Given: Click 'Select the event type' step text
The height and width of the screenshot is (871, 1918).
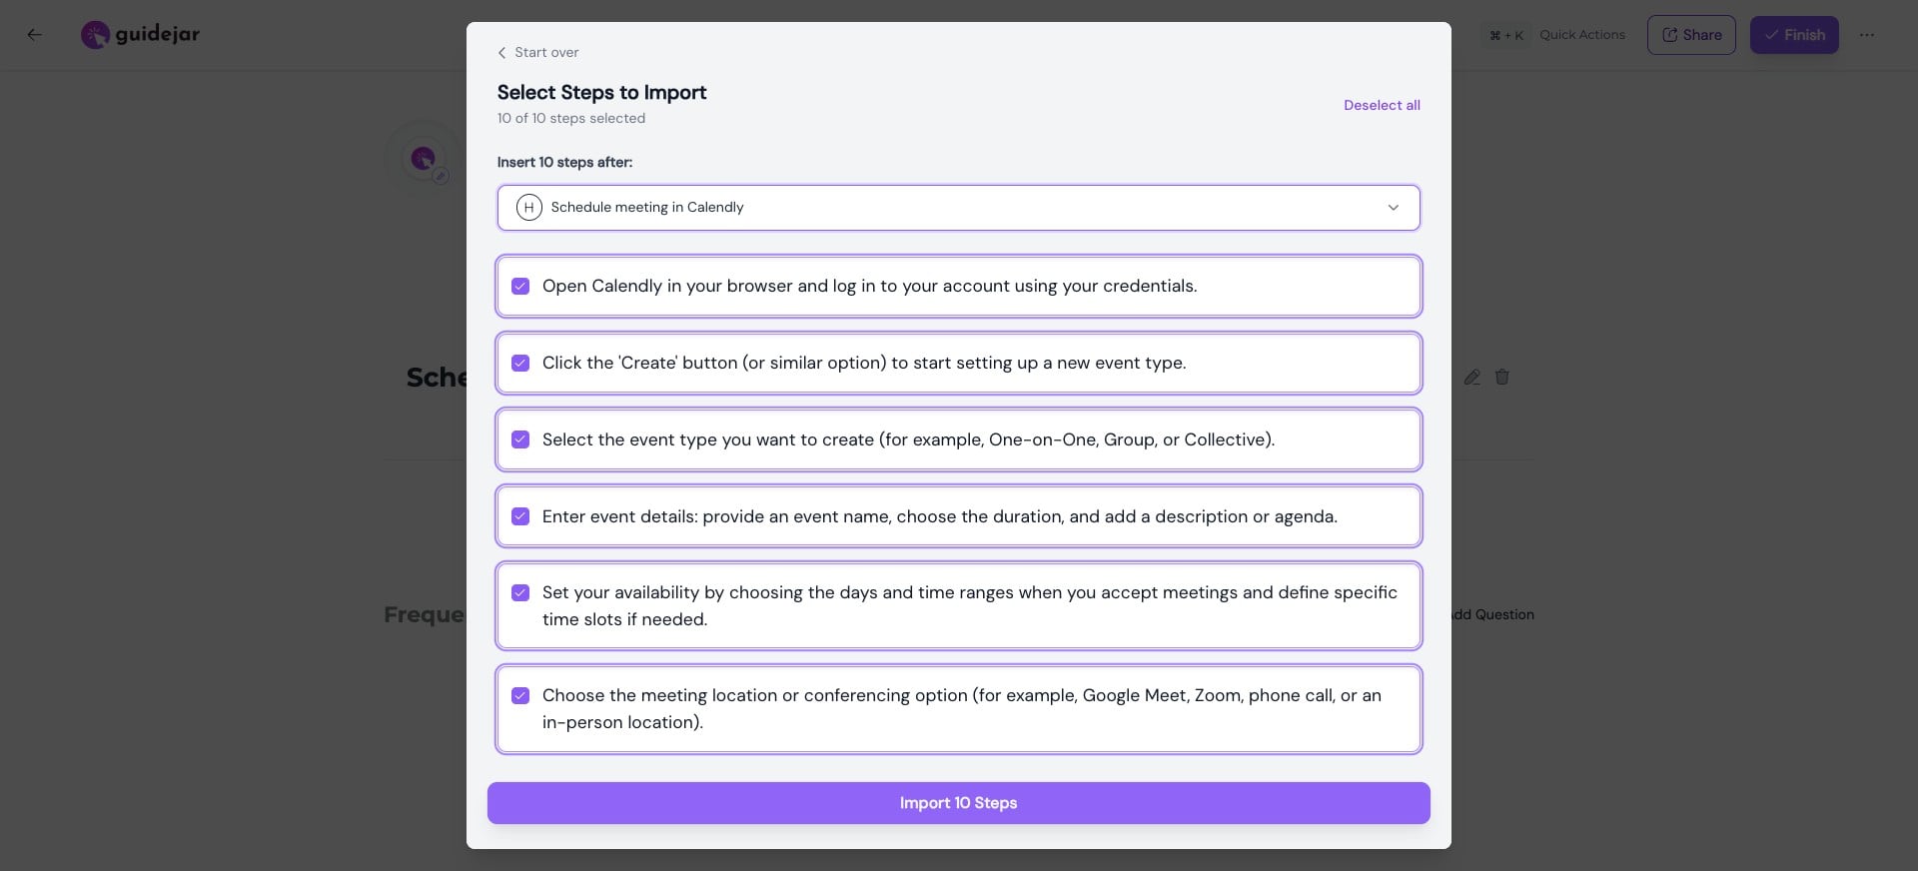Looking at the screenshot, I should (908, 439).
